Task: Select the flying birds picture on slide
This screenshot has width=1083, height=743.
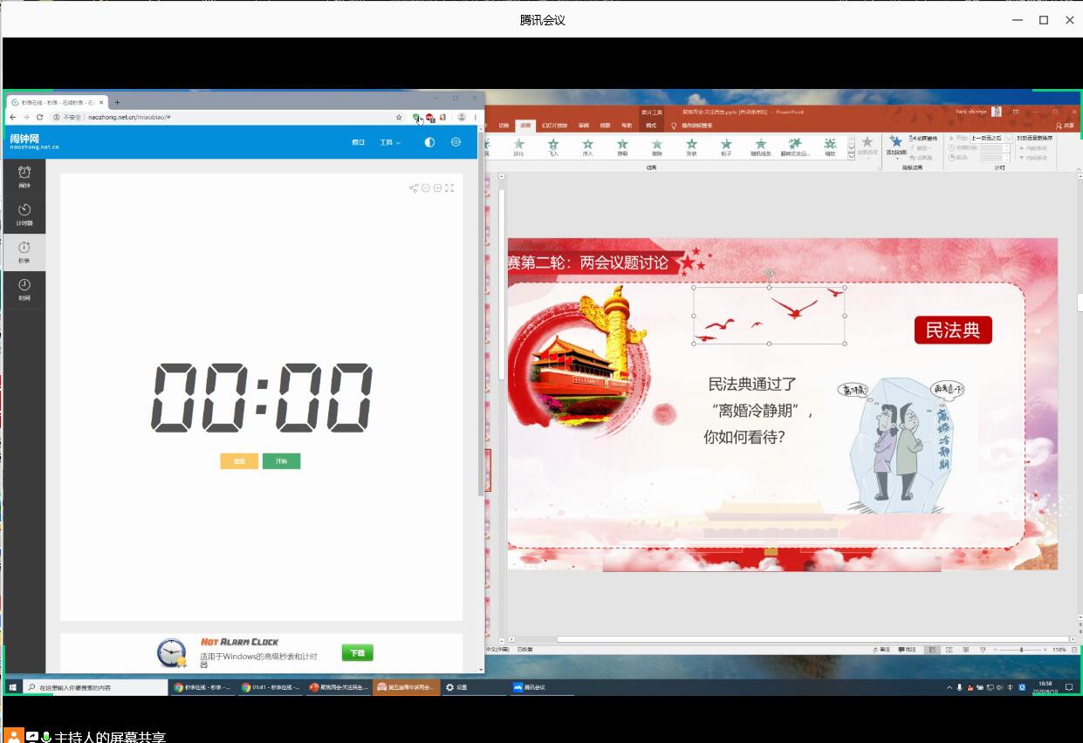Action: (x=769, y=314)
